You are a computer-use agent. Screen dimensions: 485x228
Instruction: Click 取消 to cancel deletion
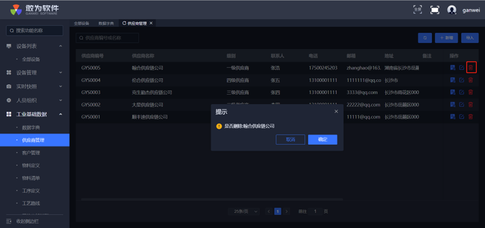(290, 139)
